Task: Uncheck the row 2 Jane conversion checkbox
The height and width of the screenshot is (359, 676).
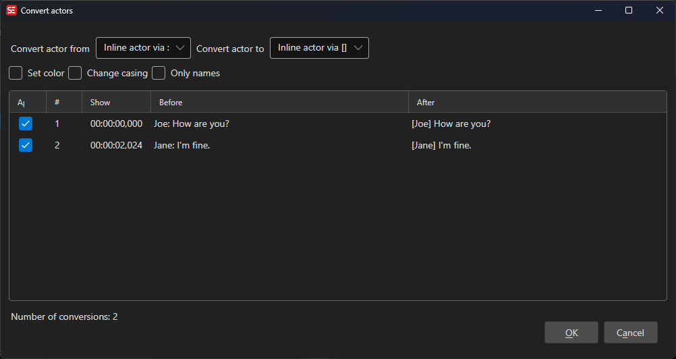Action: click(26, 145)
